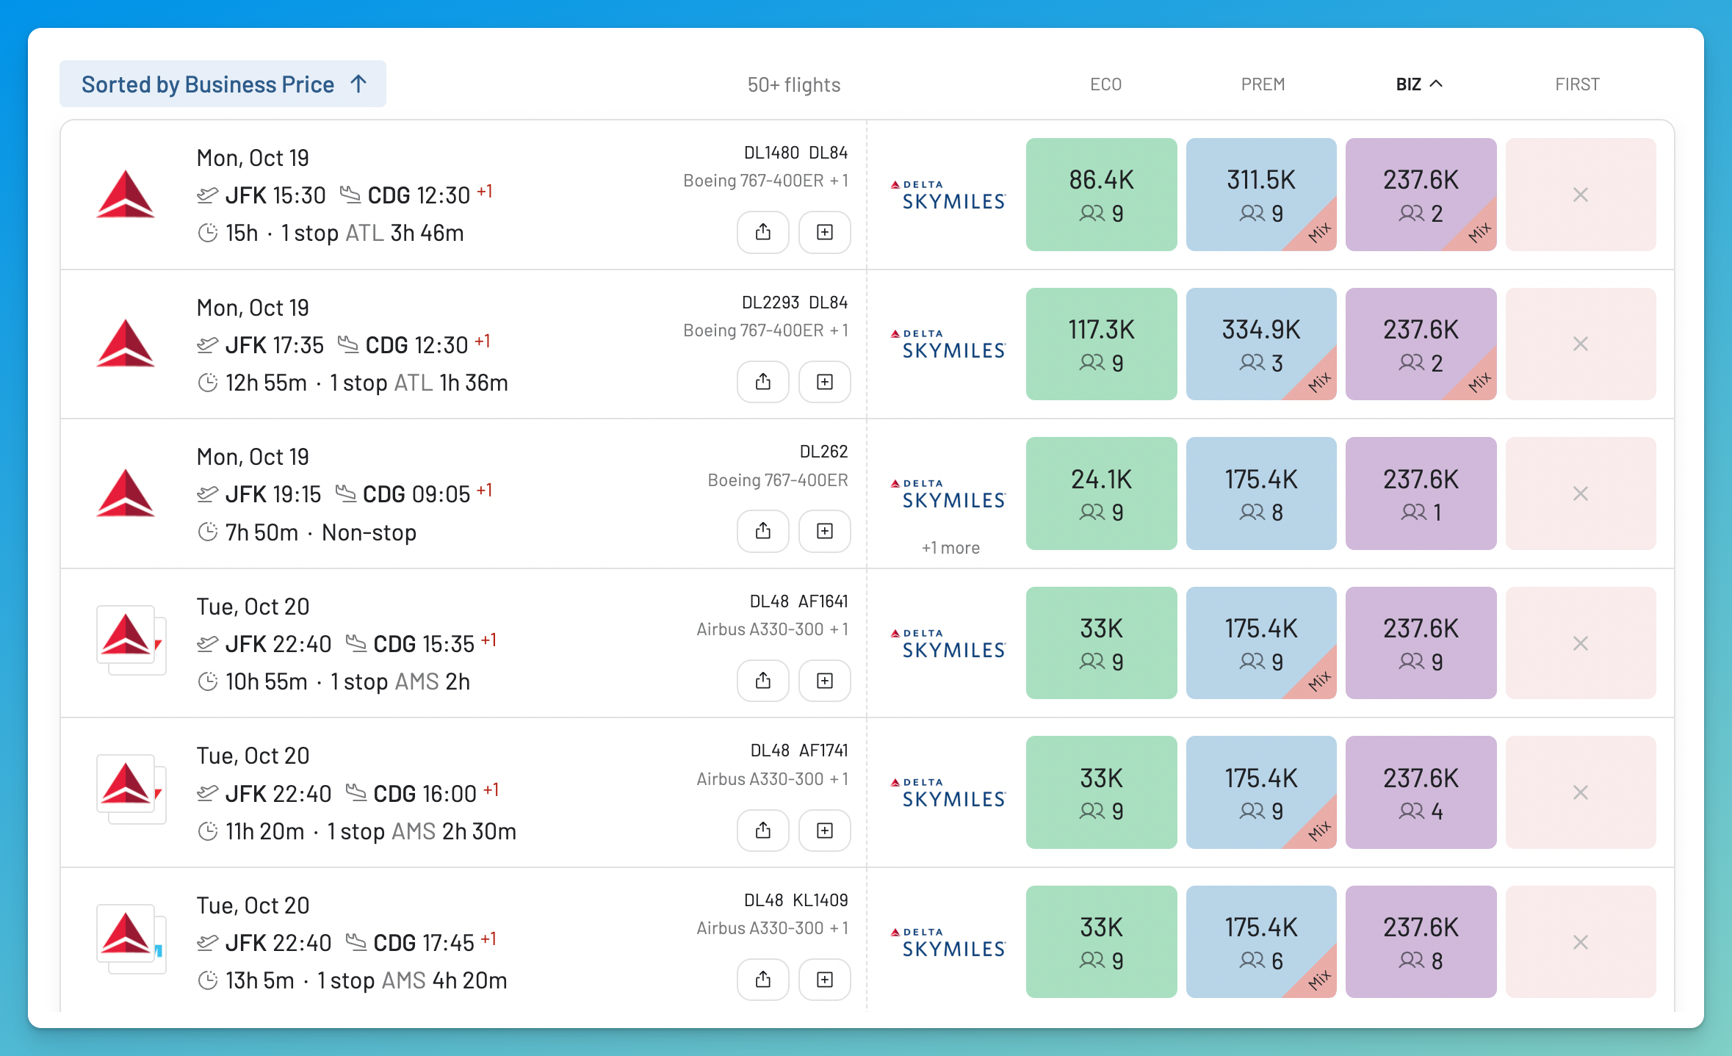Click 7h 50m Non-stop duration text

coord(321,532)
